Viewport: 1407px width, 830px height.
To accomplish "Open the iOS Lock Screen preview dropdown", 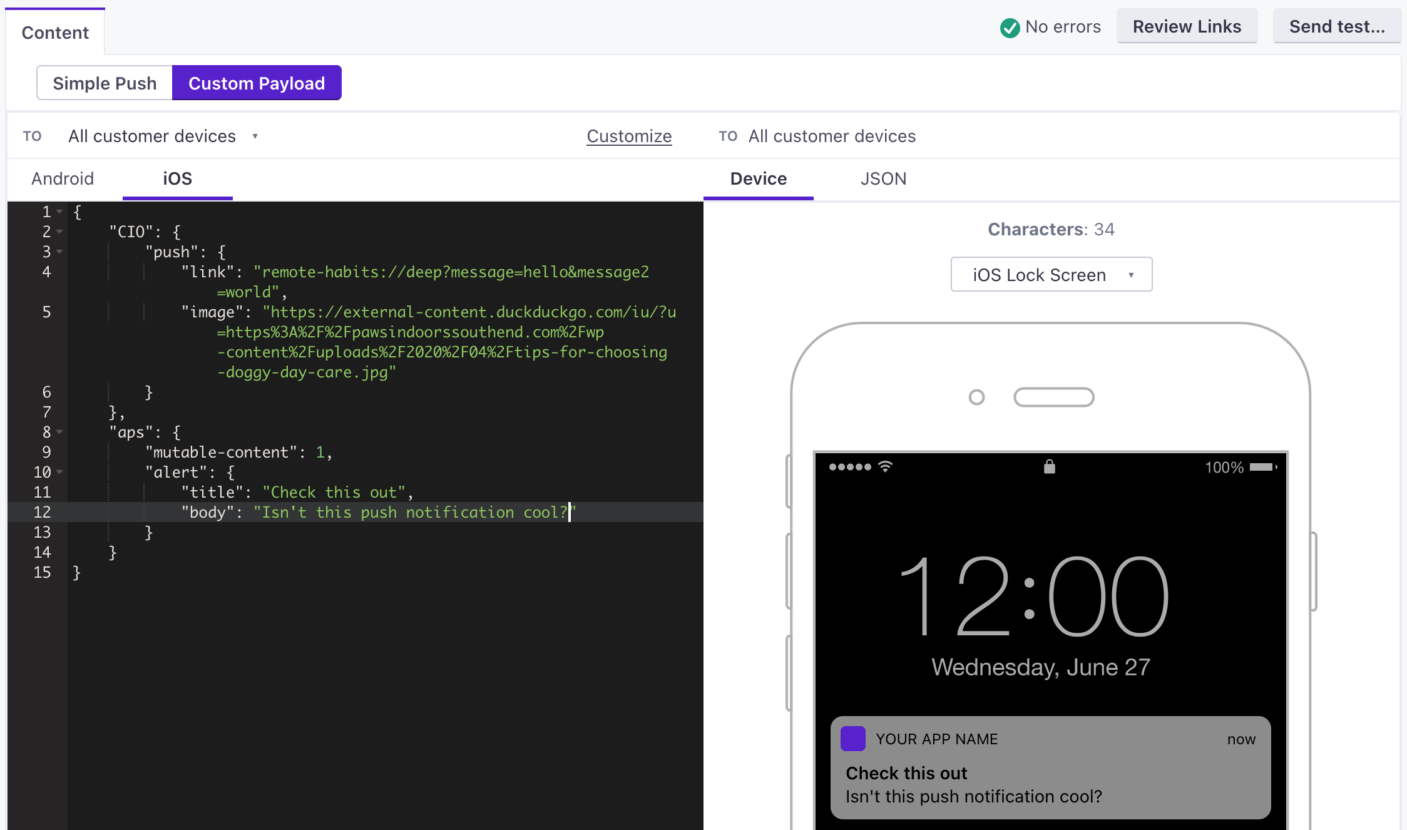I will (x=1051, y=274).
